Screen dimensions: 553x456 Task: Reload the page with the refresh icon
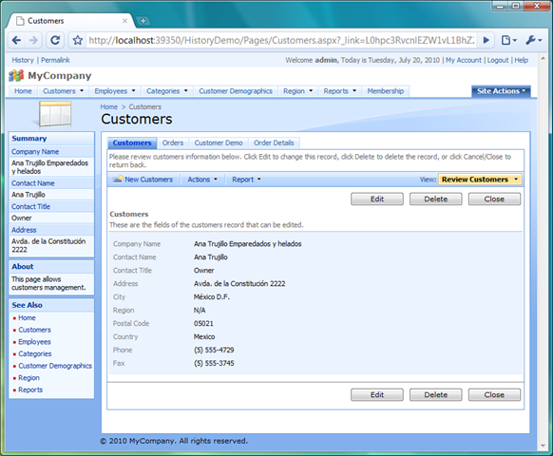(55, 40)
